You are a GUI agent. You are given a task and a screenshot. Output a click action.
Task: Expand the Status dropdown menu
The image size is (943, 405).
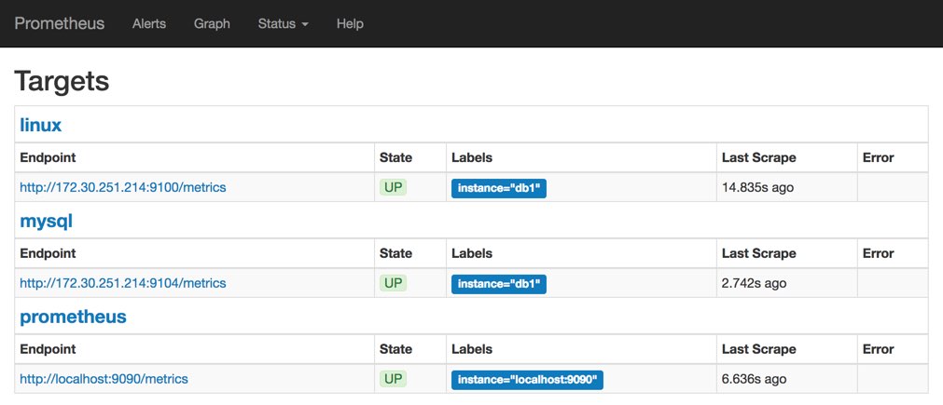pos(283,23)
